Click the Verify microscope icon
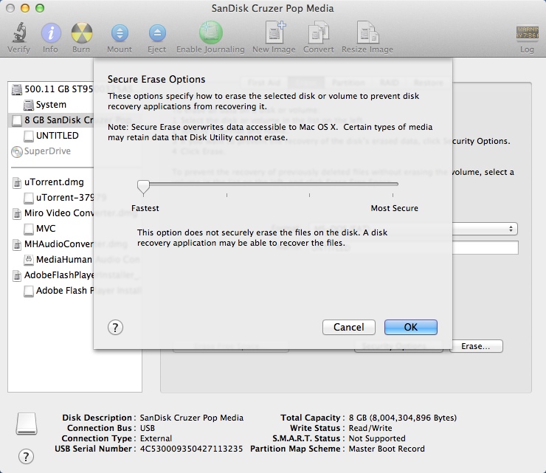 tap(19, 33)
